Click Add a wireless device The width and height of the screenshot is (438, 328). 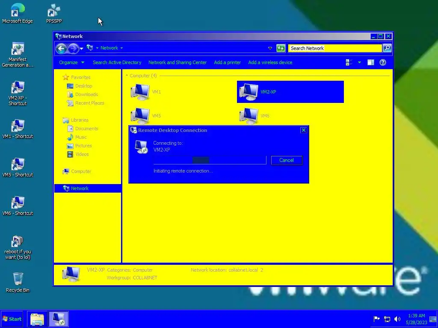270,62
